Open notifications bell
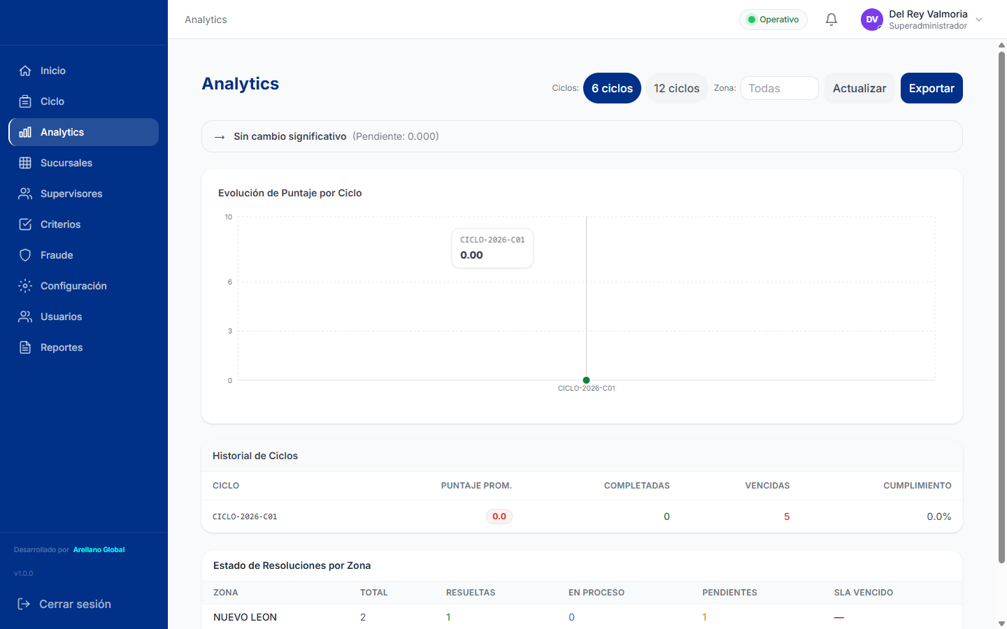Screen dimensions: 1007x629 (x=831, y=20)
